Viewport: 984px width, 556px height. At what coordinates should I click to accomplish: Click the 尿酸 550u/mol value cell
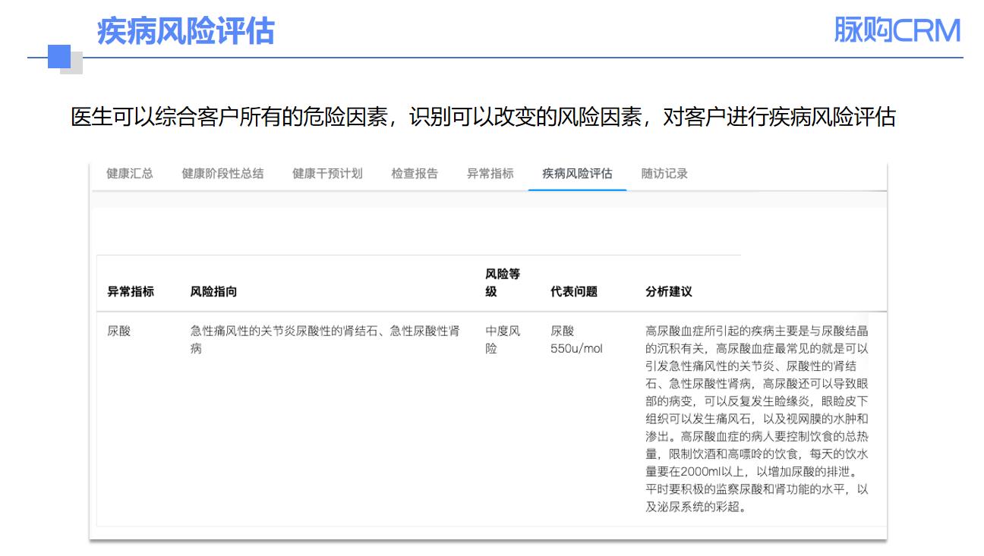[x=576, y=340]
